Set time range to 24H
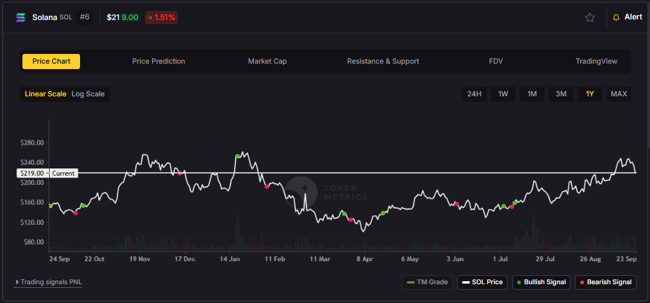 (474, 94)
